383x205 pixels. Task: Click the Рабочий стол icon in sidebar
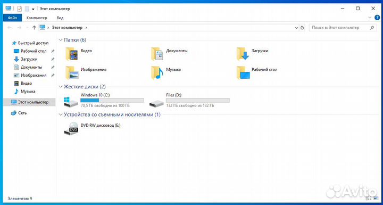point(16,51)
